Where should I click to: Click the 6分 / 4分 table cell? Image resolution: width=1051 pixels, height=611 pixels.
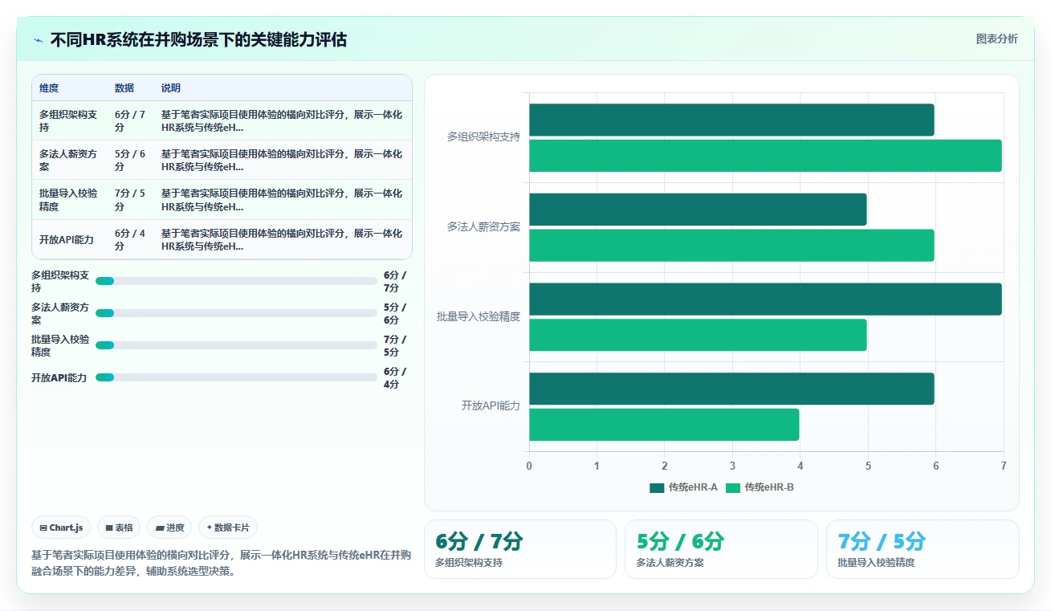coord(131,239)
